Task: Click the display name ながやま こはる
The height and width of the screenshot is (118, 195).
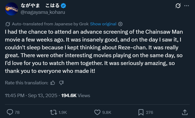Action: point(40,6)
